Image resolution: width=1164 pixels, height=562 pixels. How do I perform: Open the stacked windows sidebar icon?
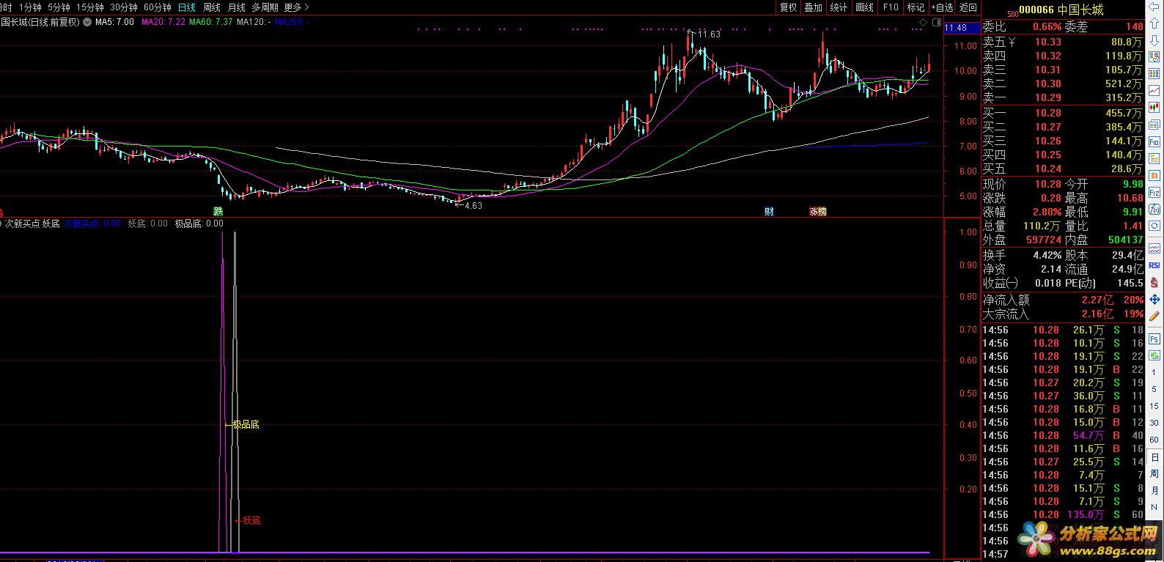pos(1154,125)
